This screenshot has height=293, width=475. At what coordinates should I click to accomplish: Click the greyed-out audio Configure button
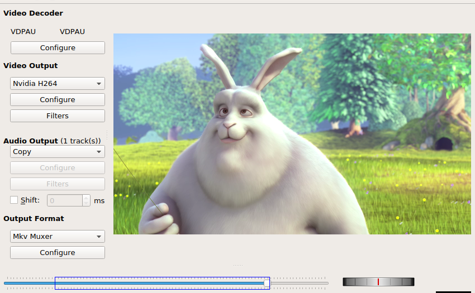pos(58,167)
